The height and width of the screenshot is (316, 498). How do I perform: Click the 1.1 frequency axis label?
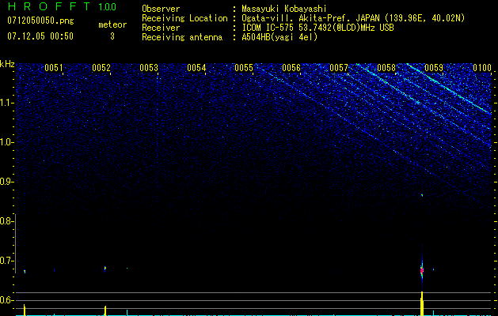pos(6,103)
